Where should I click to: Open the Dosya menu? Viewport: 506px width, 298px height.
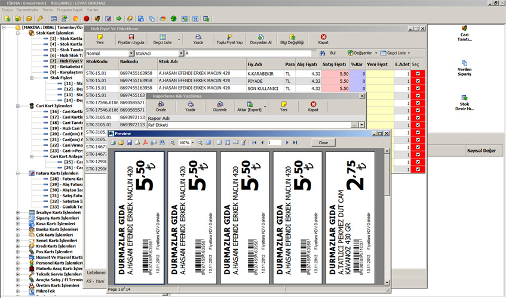point(7,10)
